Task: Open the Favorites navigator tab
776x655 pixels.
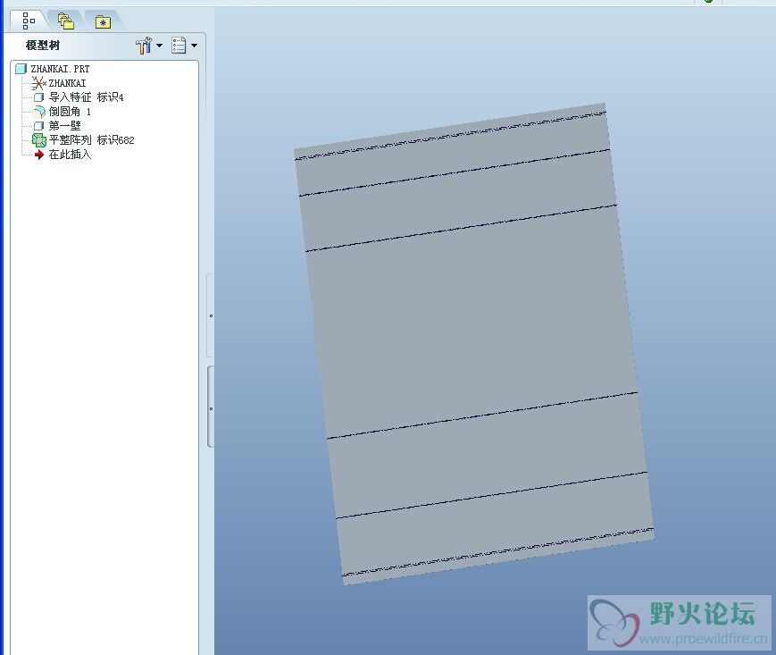Action: pyautogui.click(x=103, y=21)
